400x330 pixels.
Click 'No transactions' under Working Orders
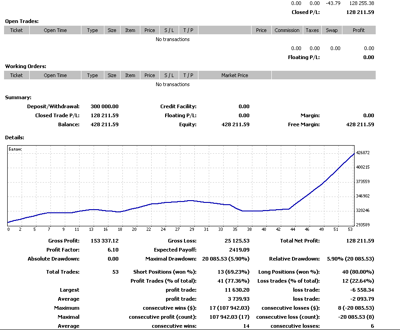pyautogui.click(x=173, y=84)
